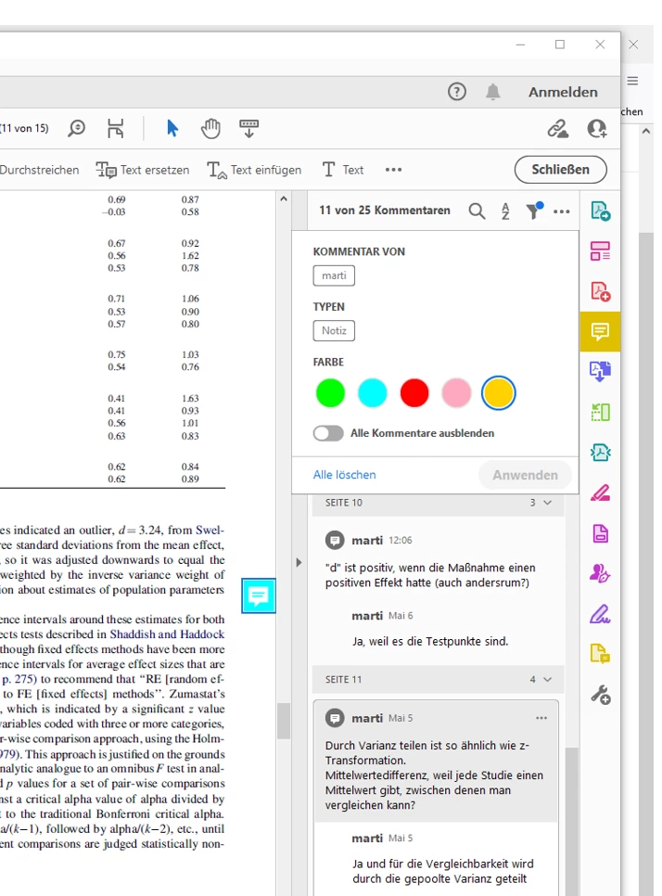Open yellow send for comments sidebar tool
The width and height of the screenshot is (662, 896).
(600, 653)
